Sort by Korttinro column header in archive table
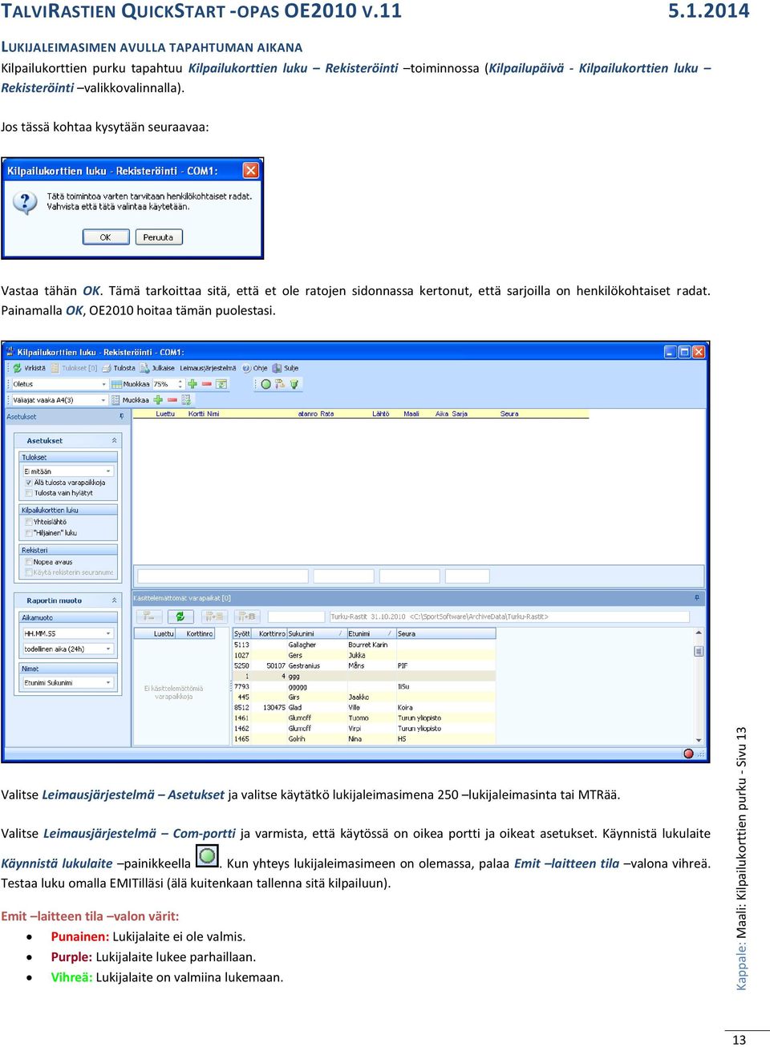The width and height of the screenshot is (770, 1047). tap(270, 633)
